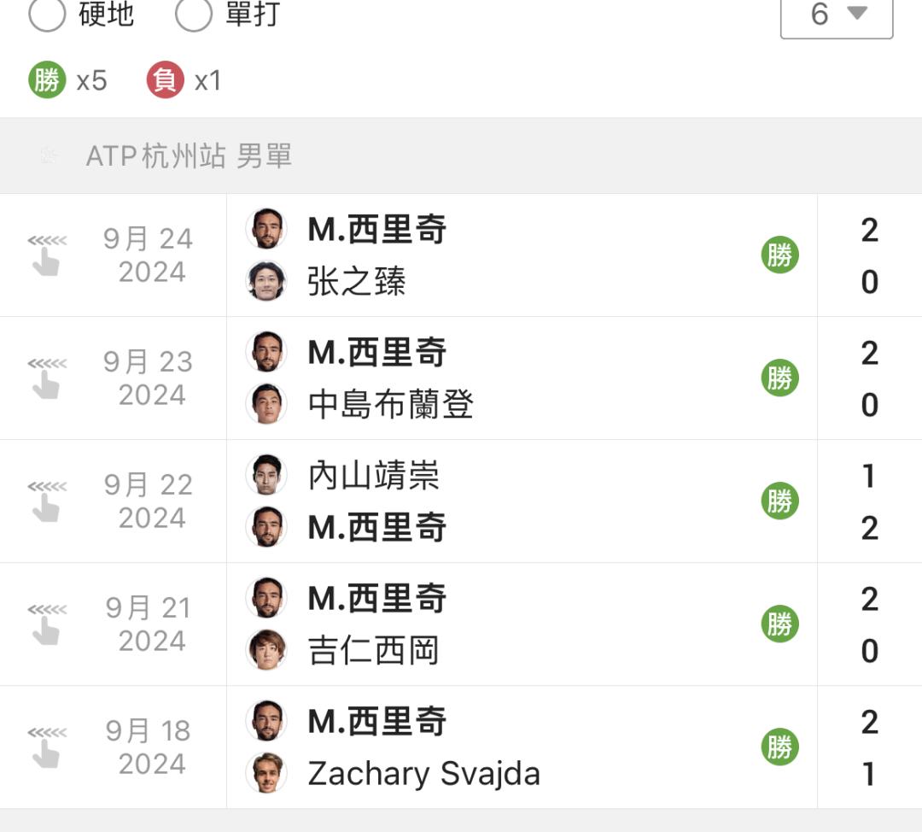Viewport: 922px width, 832px height.
Task: Click 勝 badge on 9月 23 match
Action: pyautogui.click(x=779, y=378)
